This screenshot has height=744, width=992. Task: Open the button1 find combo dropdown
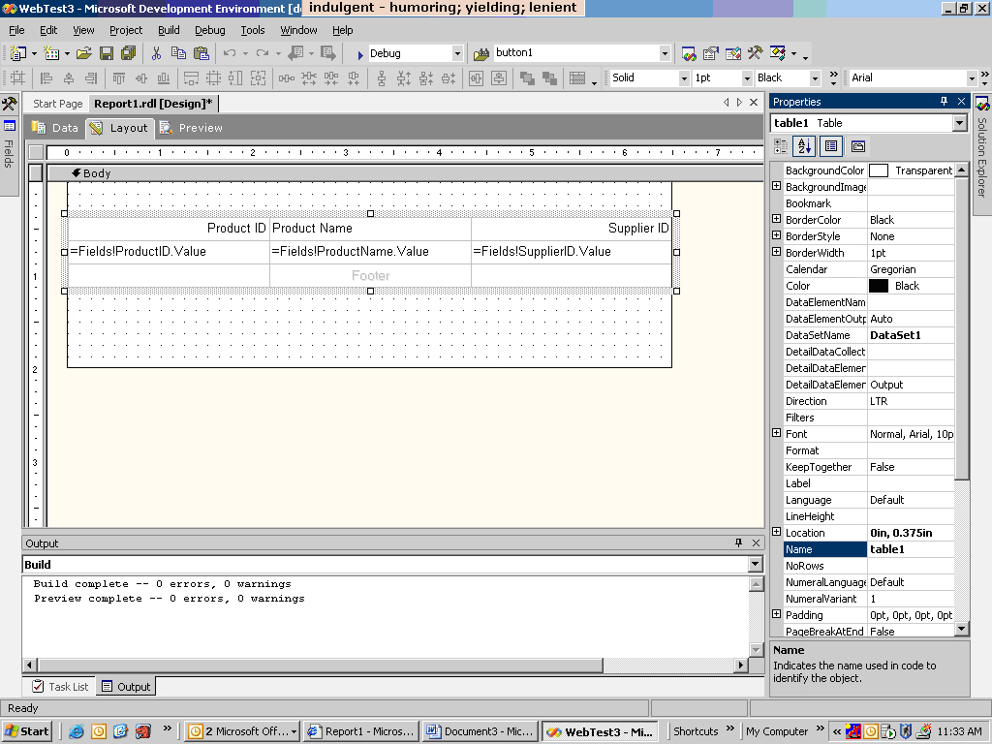pyautogui.click(x=665, y=54)
